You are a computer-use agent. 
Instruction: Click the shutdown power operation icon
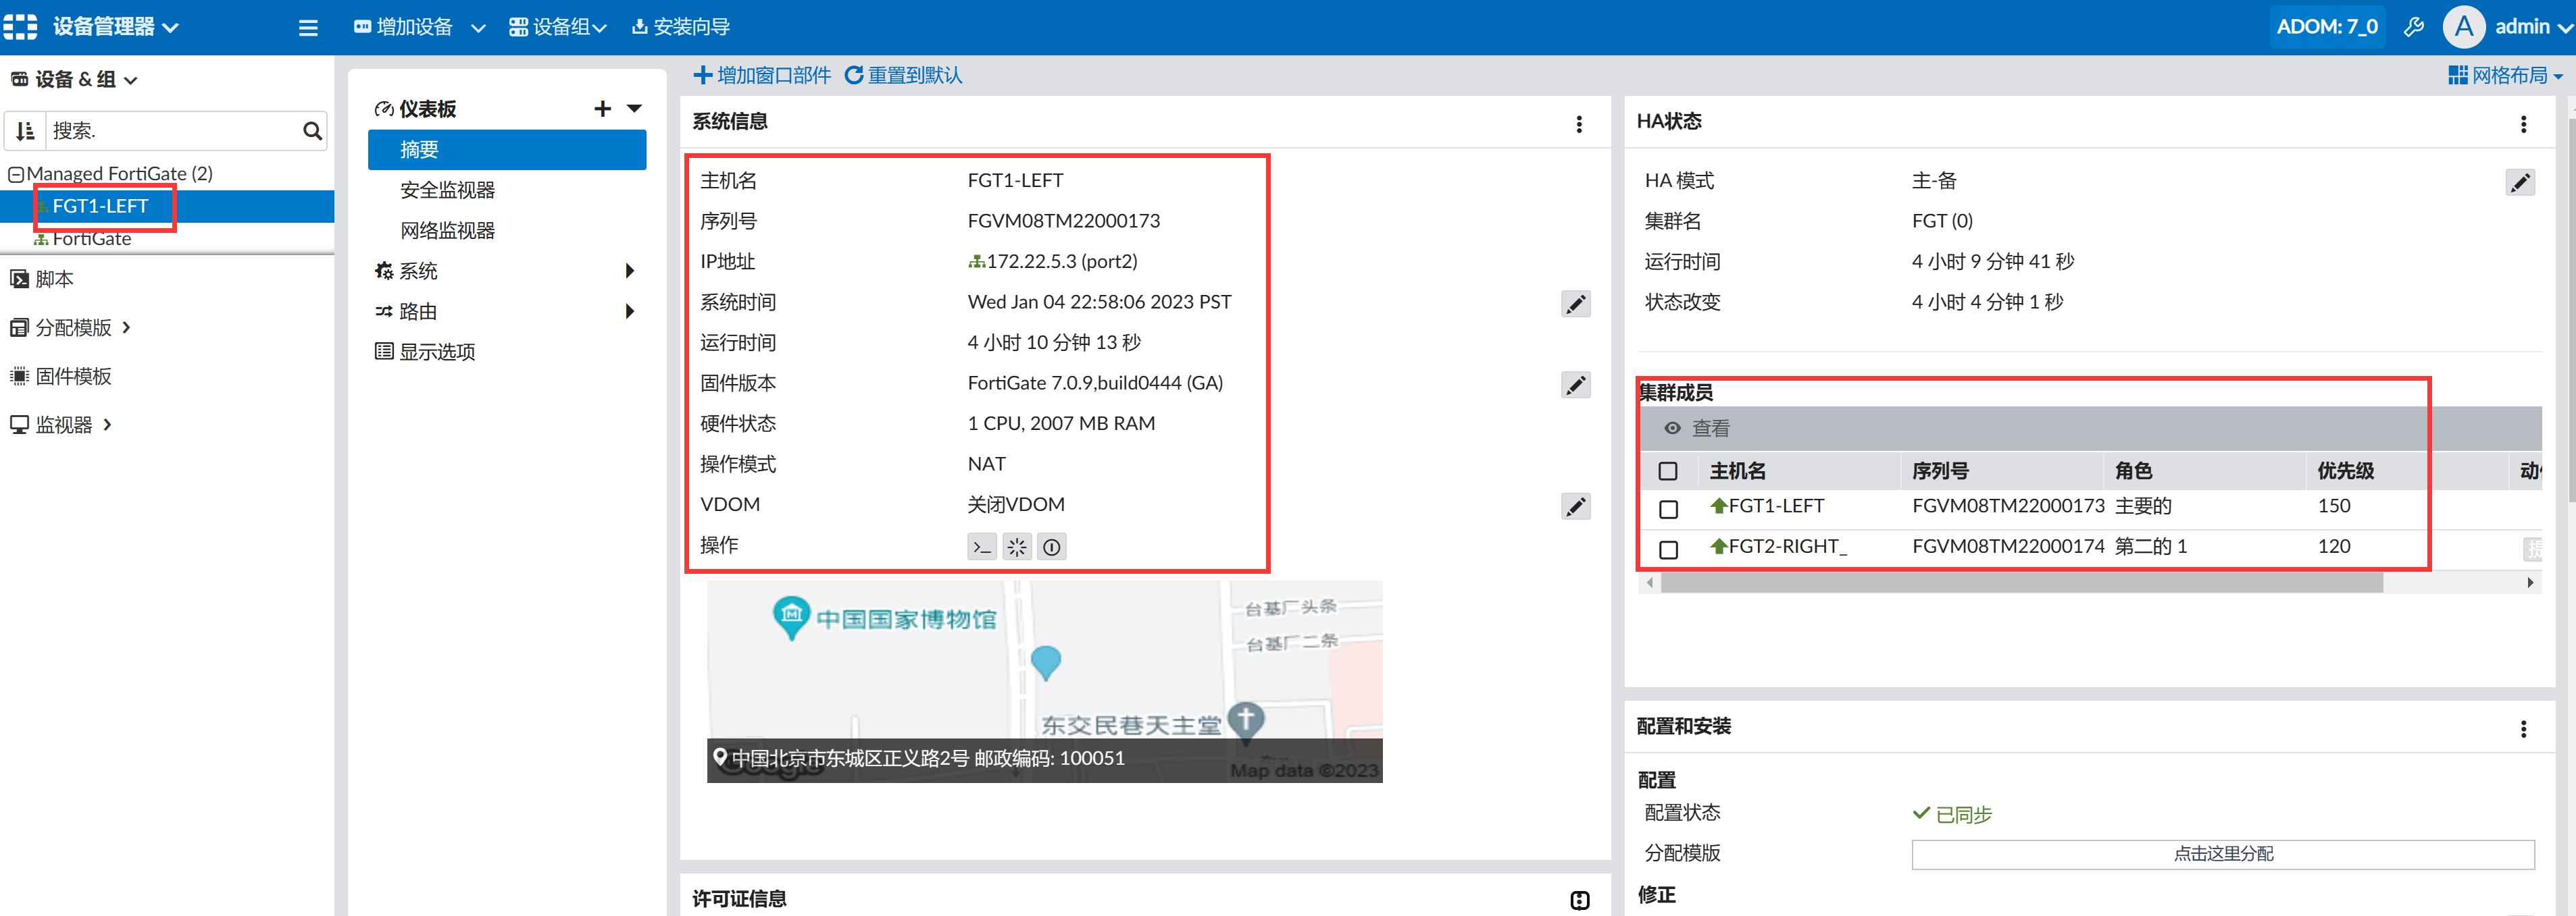[1051, 546]
